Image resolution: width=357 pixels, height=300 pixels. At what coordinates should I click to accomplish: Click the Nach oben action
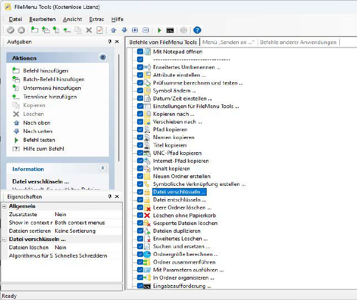coord(36,123)
